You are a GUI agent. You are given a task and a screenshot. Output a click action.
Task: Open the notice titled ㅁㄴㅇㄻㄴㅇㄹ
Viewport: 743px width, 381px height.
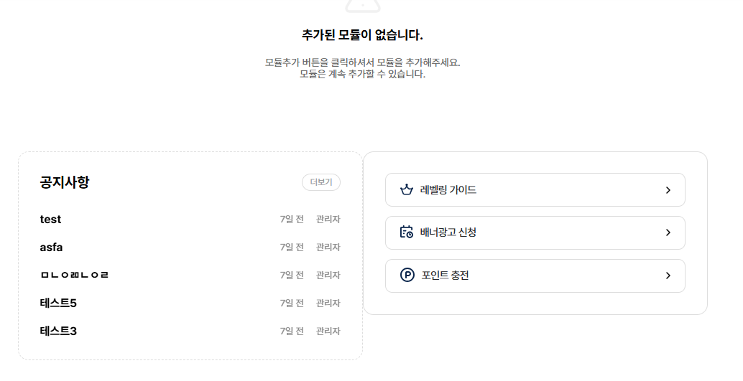[x=75, y=275]
